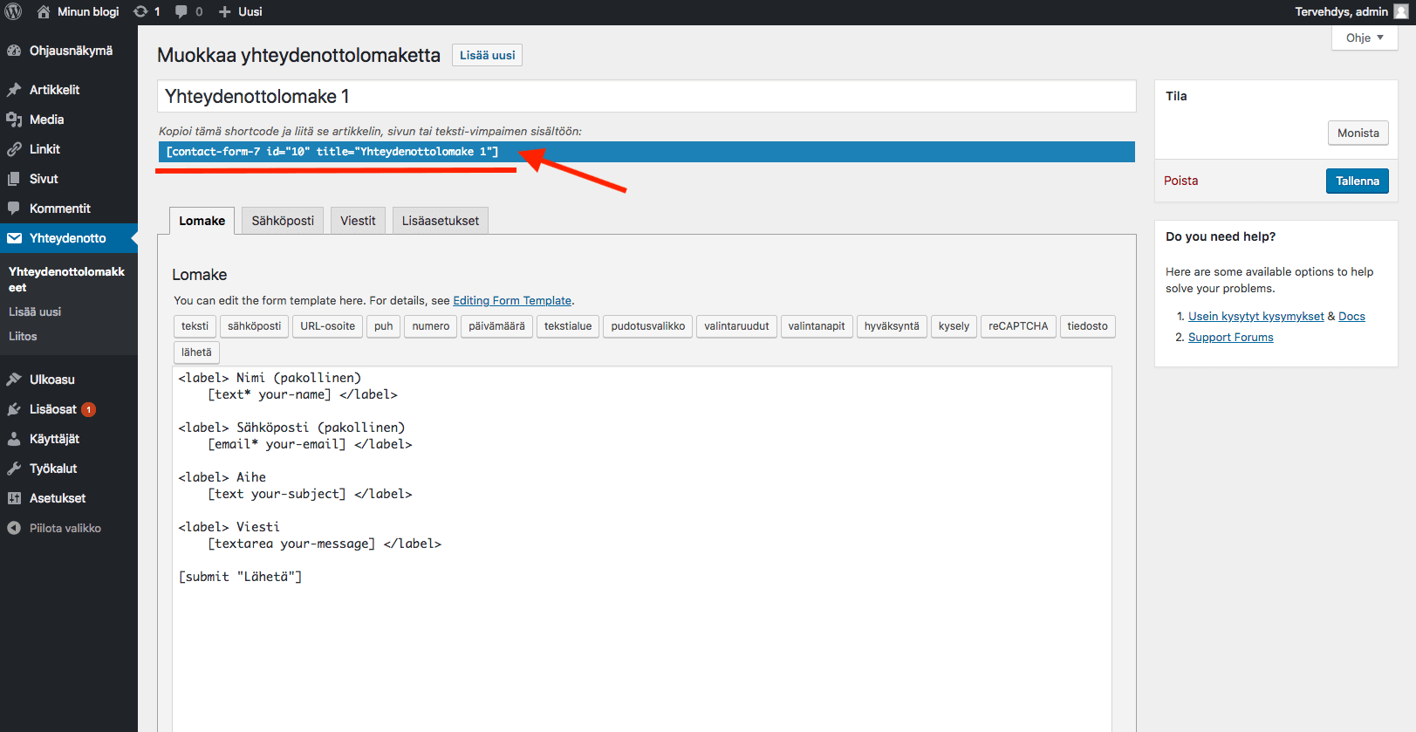This screenshot has height=732, width=1416.
Task: Click the WordPress logo icon
Action: pyautogui.click(x=14, y=11)
